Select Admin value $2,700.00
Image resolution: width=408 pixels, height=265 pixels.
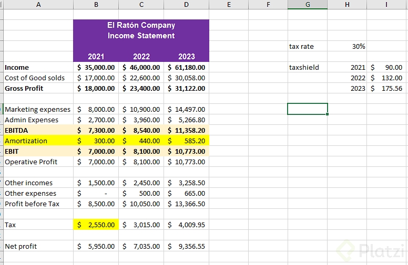pyautogui.click(x=96, y=120)
